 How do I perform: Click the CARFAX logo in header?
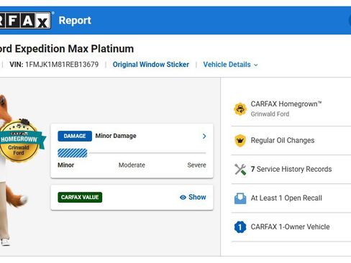point(25,20)
